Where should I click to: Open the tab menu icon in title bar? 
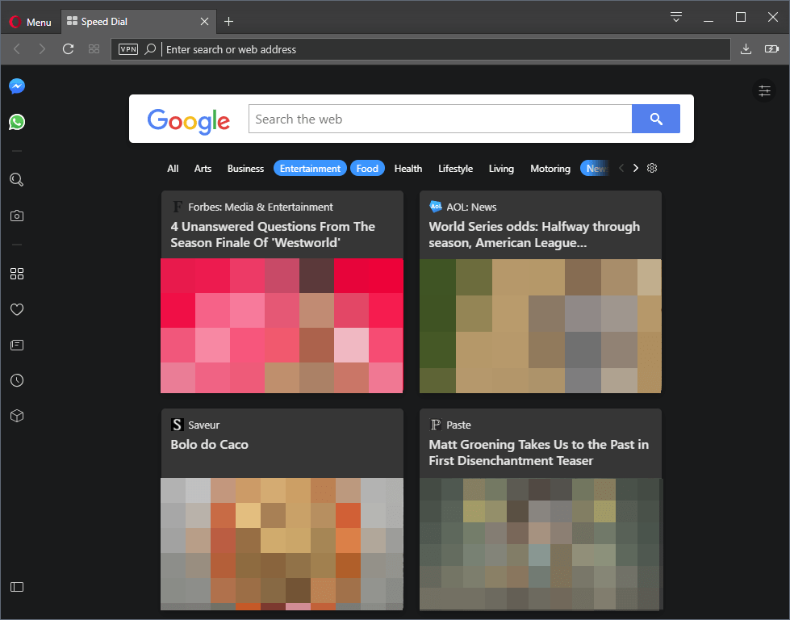(676, 17)
